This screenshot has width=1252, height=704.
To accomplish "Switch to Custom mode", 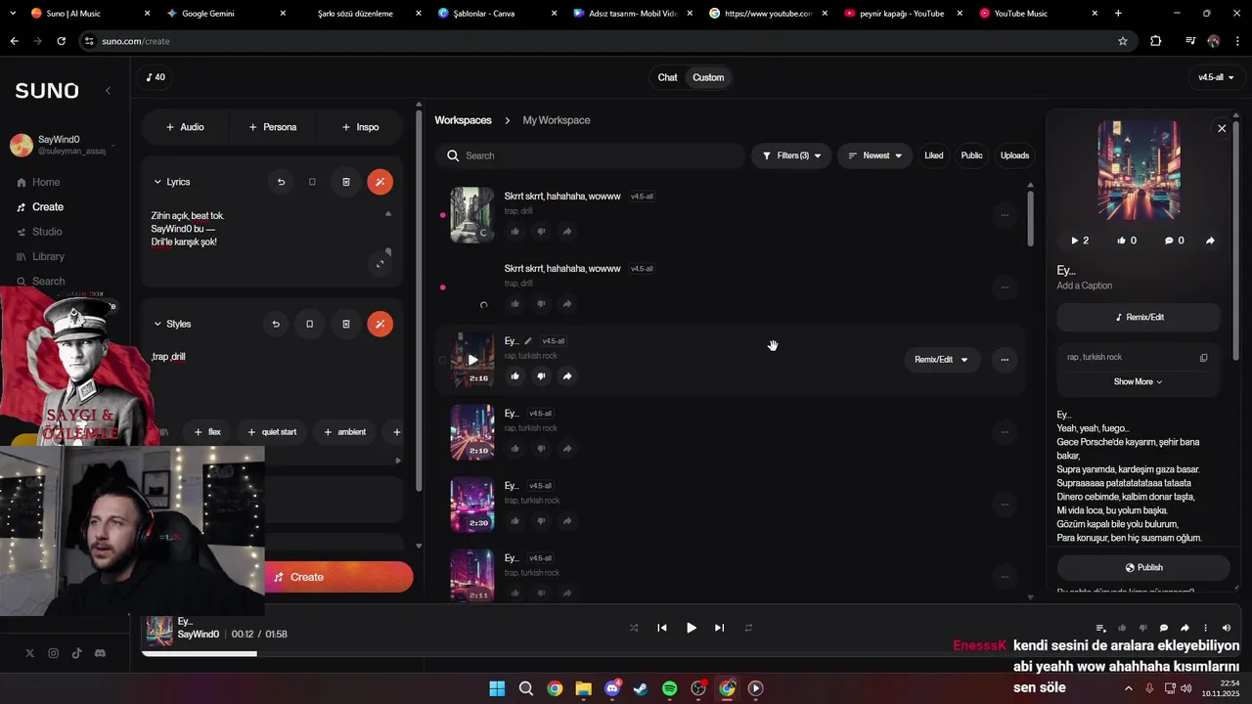I will [x=708, y=77].
